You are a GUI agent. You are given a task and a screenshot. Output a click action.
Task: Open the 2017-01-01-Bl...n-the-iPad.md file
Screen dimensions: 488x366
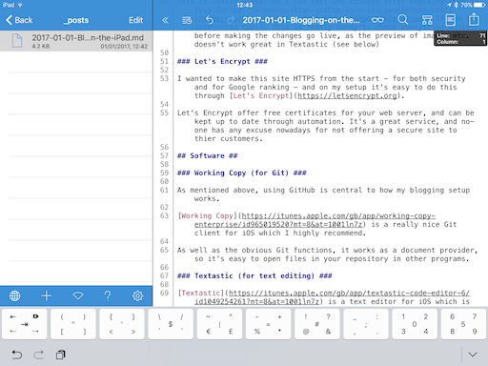pyautogui.click(x=76, y=41)
